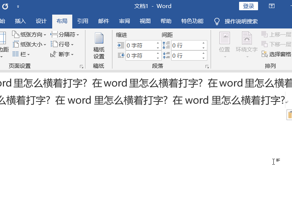
Task: Click the 登录 sign-in button
Action: (248, 6)
